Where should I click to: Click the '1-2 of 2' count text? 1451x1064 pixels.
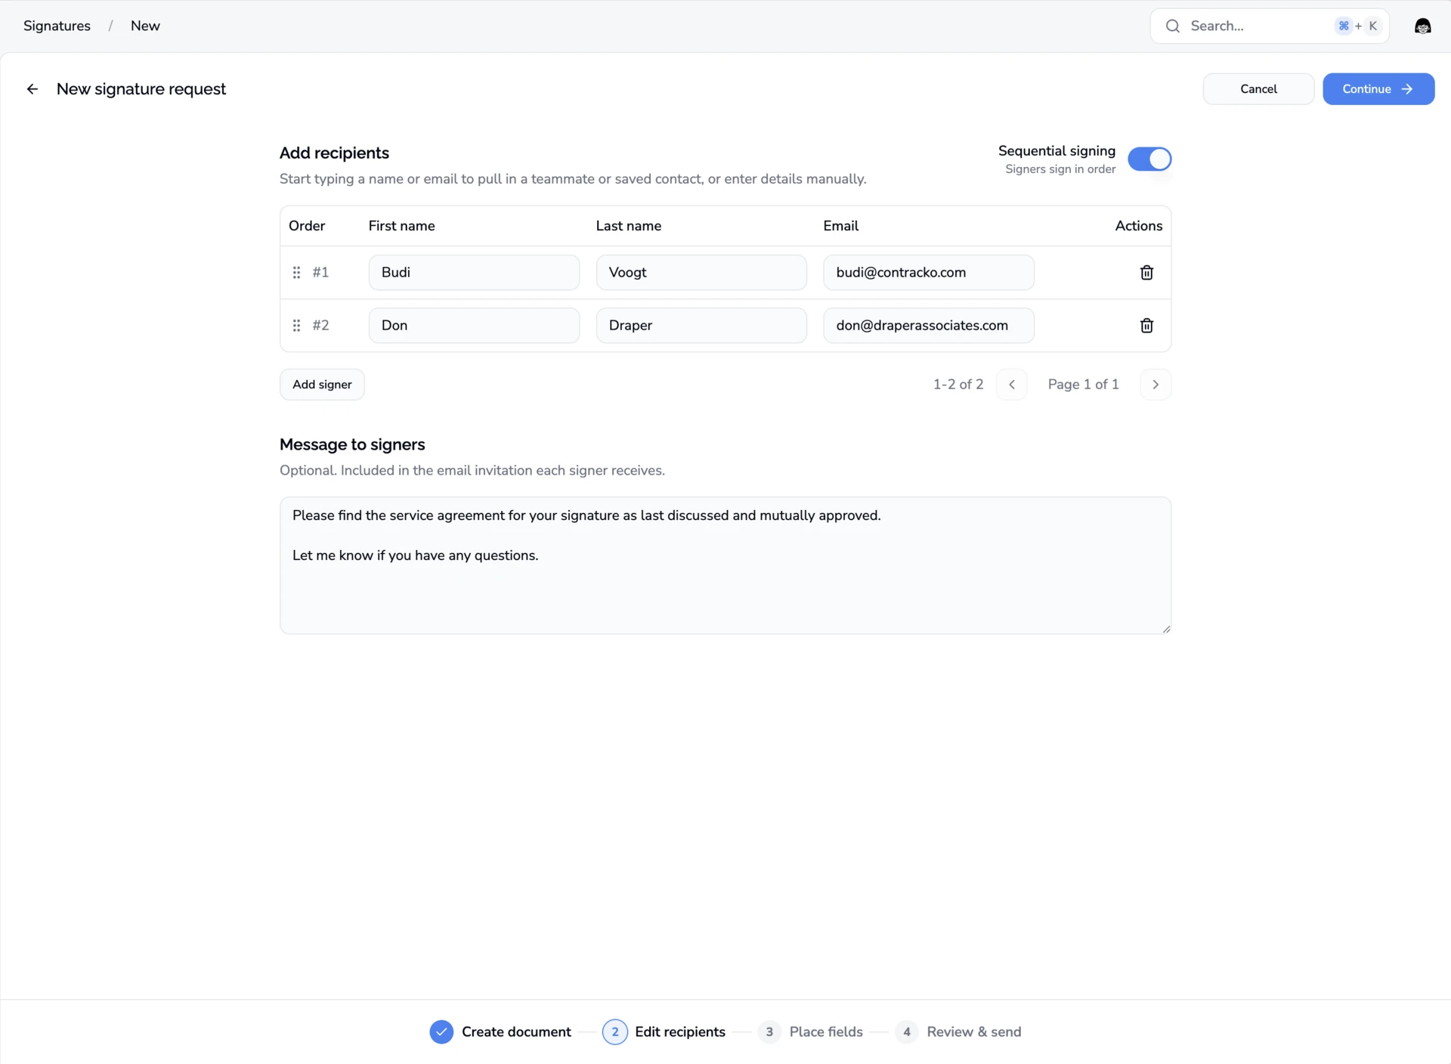pyautogui.click(x=958, y=385)
